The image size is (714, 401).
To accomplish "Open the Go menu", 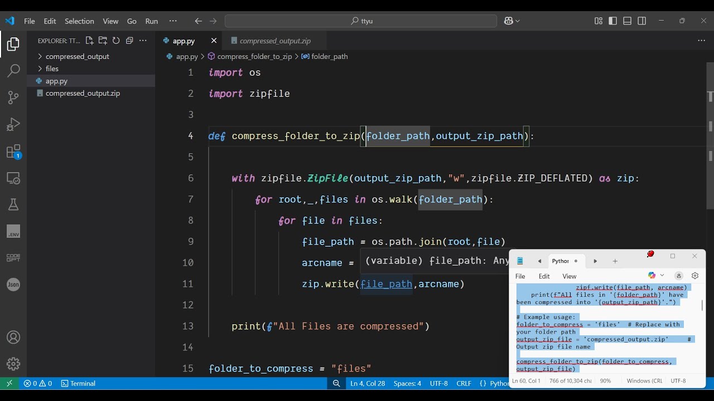I will tap(132, 21).
